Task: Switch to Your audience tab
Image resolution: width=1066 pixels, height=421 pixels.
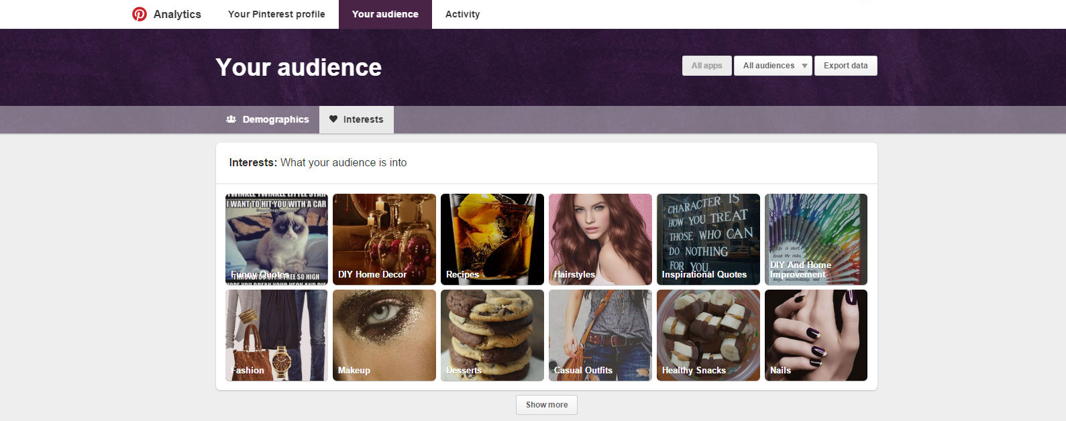Action: coord(385,14)
